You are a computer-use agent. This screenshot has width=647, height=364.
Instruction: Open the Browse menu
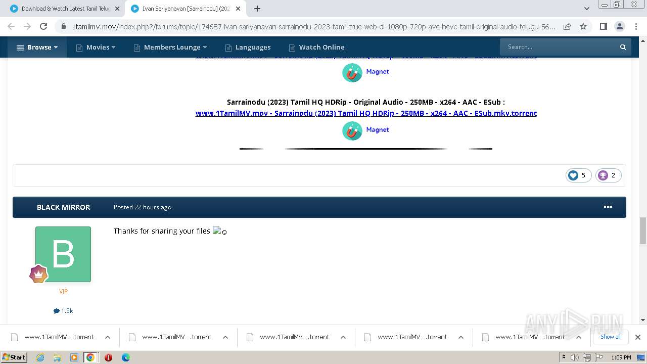click(x=37, y=47)
